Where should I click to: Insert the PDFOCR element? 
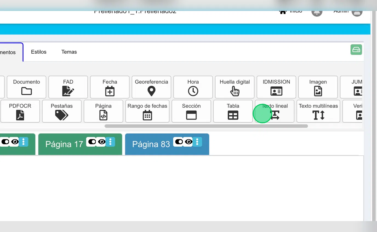(x=20, y=111)
